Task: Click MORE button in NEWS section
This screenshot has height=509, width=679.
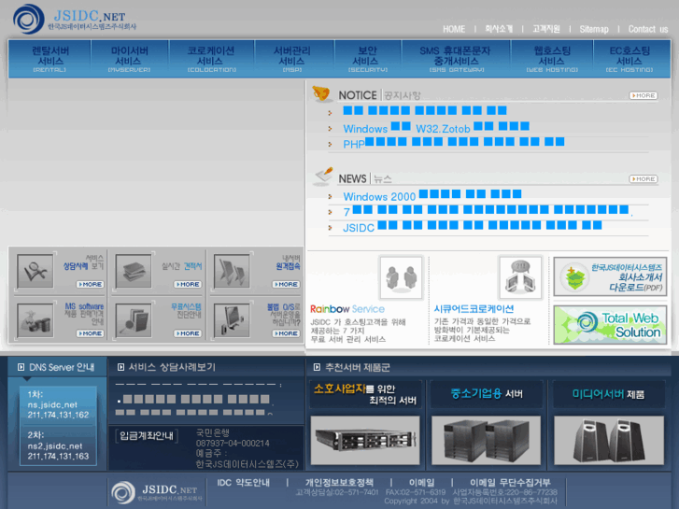Action: click(644, 179)
